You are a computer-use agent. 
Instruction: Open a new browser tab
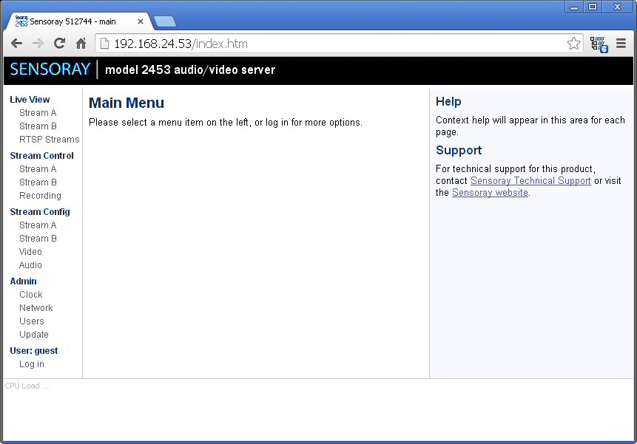(x=165, y=21)
